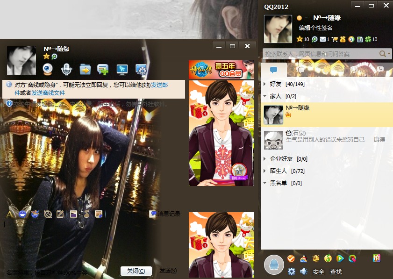The height and width of the screenshot is (279, 393).
Task: Click the contact avatar in the chat window header
Action: click(x=21, y=61)
